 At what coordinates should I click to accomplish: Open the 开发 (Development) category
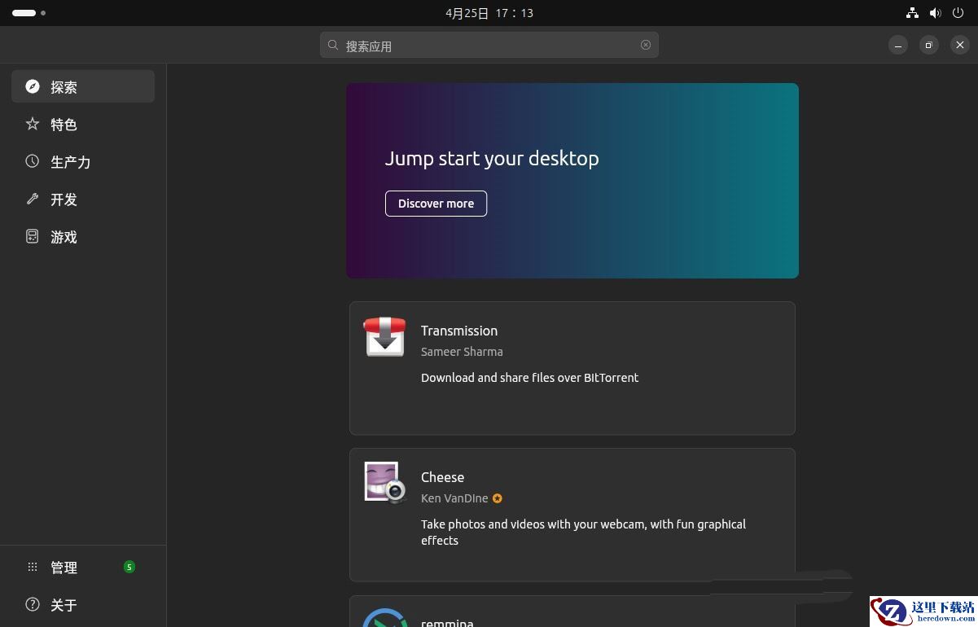[x=83, y=199]
